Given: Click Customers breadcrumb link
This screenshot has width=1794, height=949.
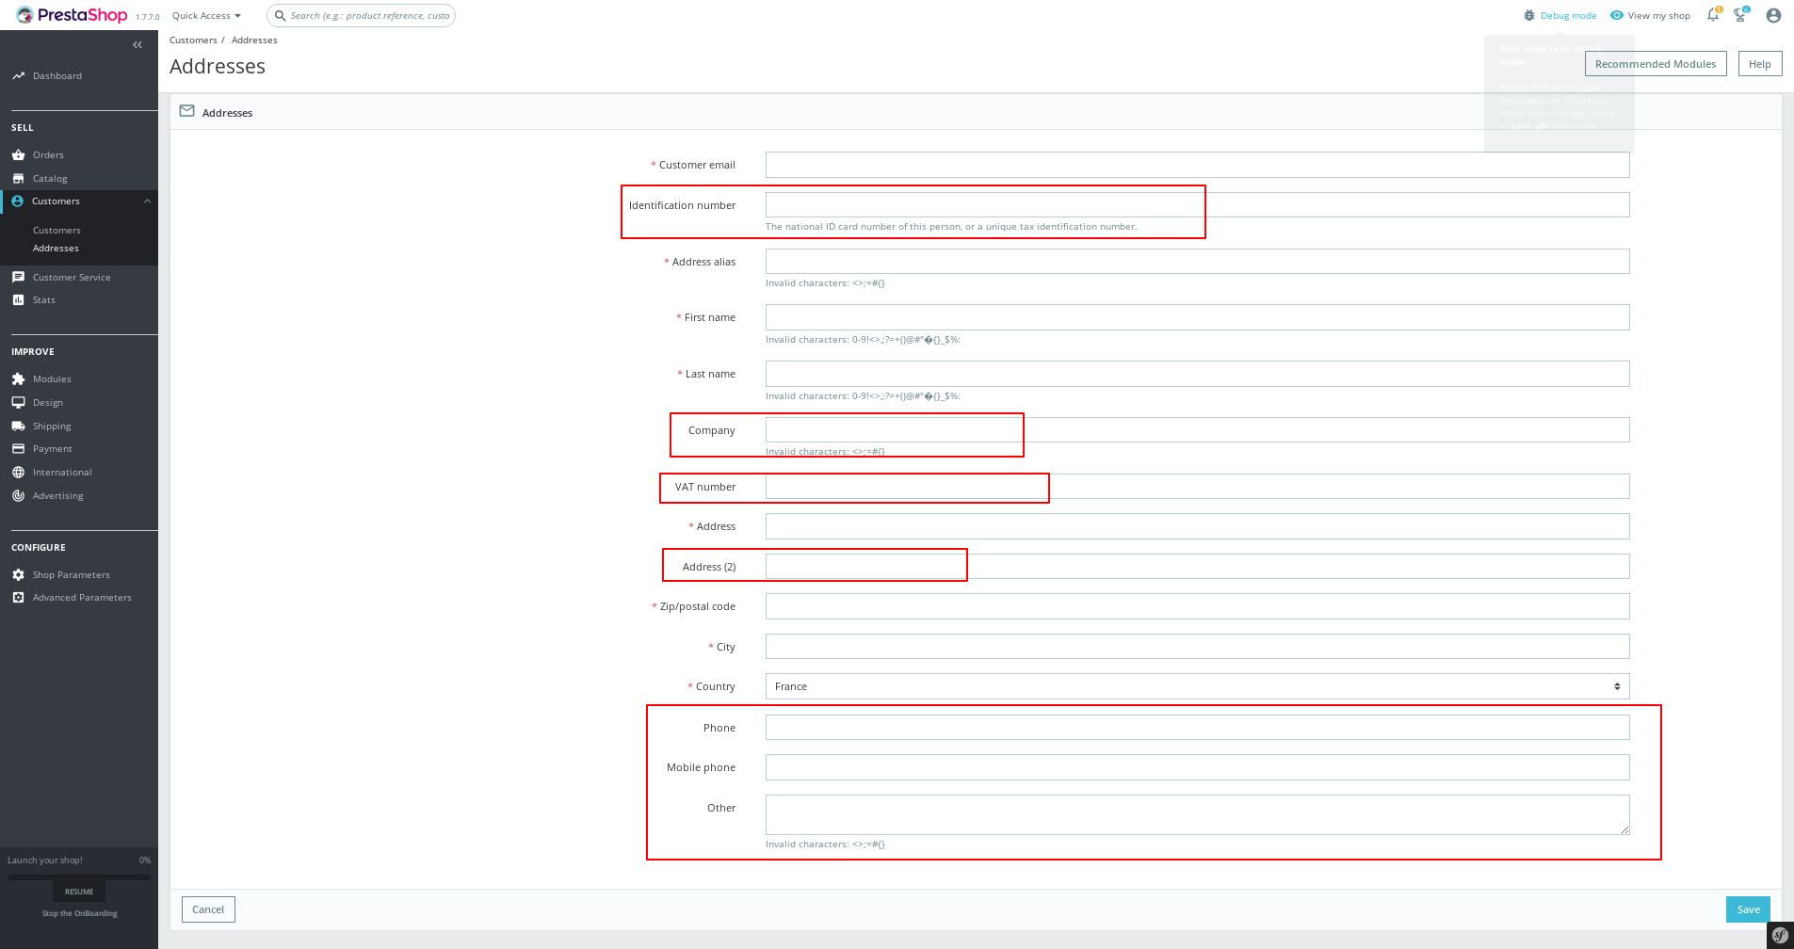Looking at the screenshot, I should pyautogui.click(x=193, y=40).
